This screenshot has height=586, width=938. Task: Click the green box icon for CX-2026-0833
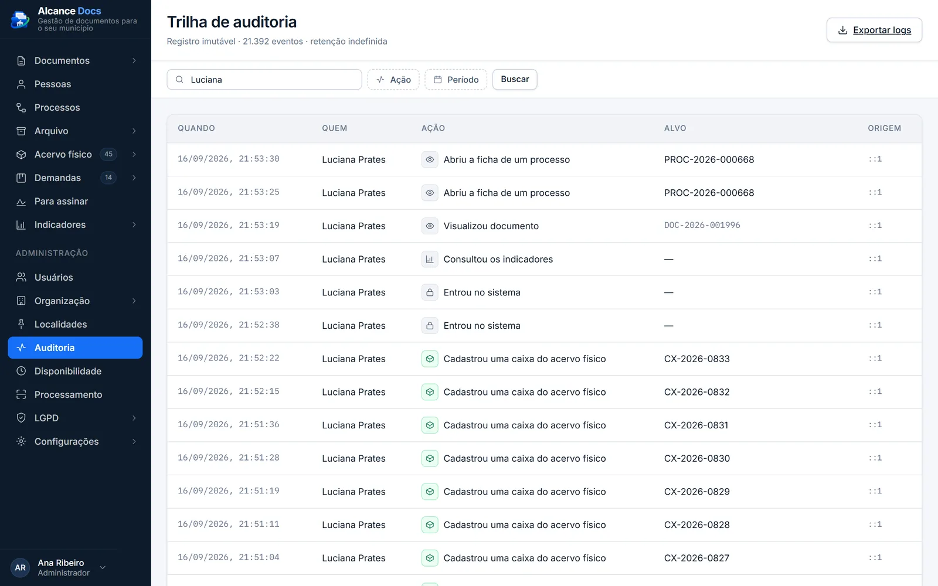pyautogui.click(x=430, y=359)
